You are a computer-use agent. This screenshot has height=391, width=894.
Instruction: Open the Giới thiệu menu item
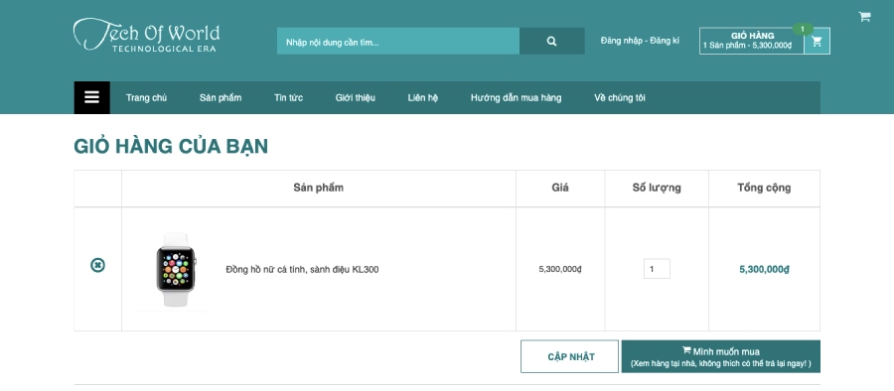coord(356,97)
